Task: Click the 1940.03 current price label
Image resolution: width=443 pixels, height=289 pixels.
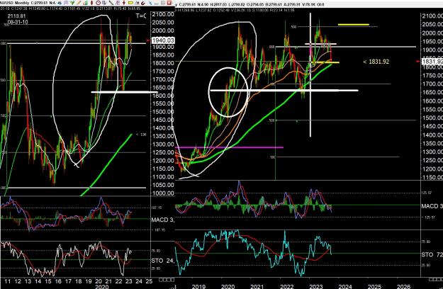Action: tap(163, 40)
